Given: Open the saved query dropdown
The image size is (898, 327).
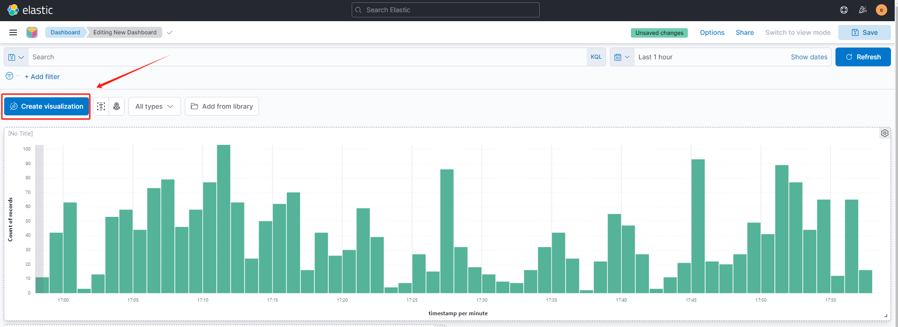Looking at the screenshot, I should click(16, 57).
